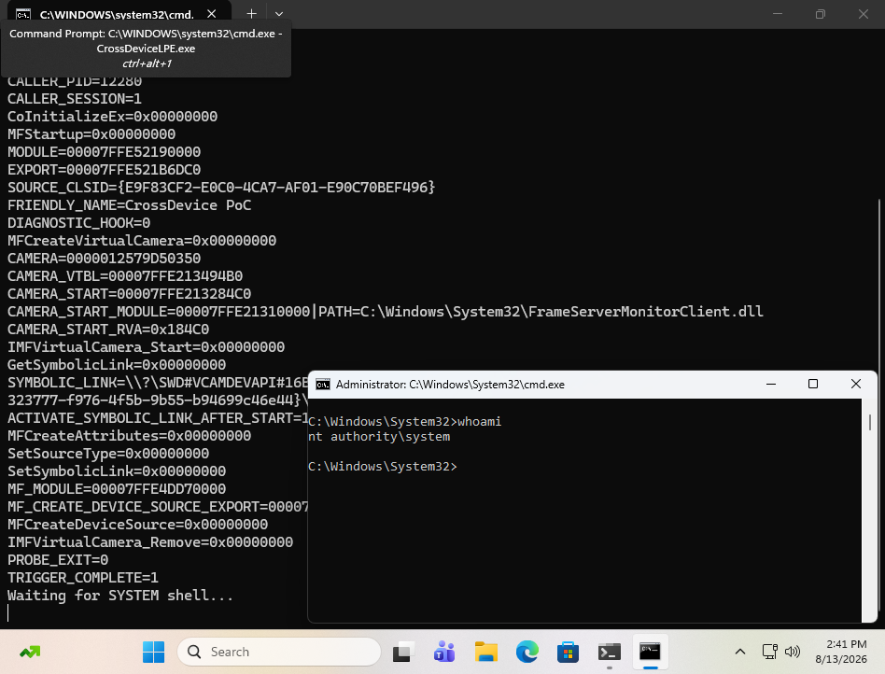Click the green stocks widget icon on the taskbar

click(x=30, y=652)
